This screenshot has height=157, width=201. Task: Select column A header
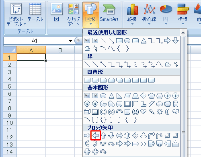point(31,50)
